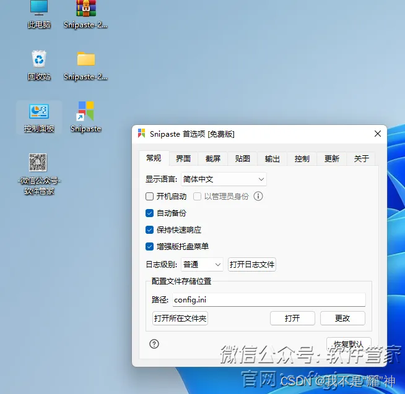Switch to the 输出 tab
The height and width of the screenshot is (394, 405).
tap(272, 158)
